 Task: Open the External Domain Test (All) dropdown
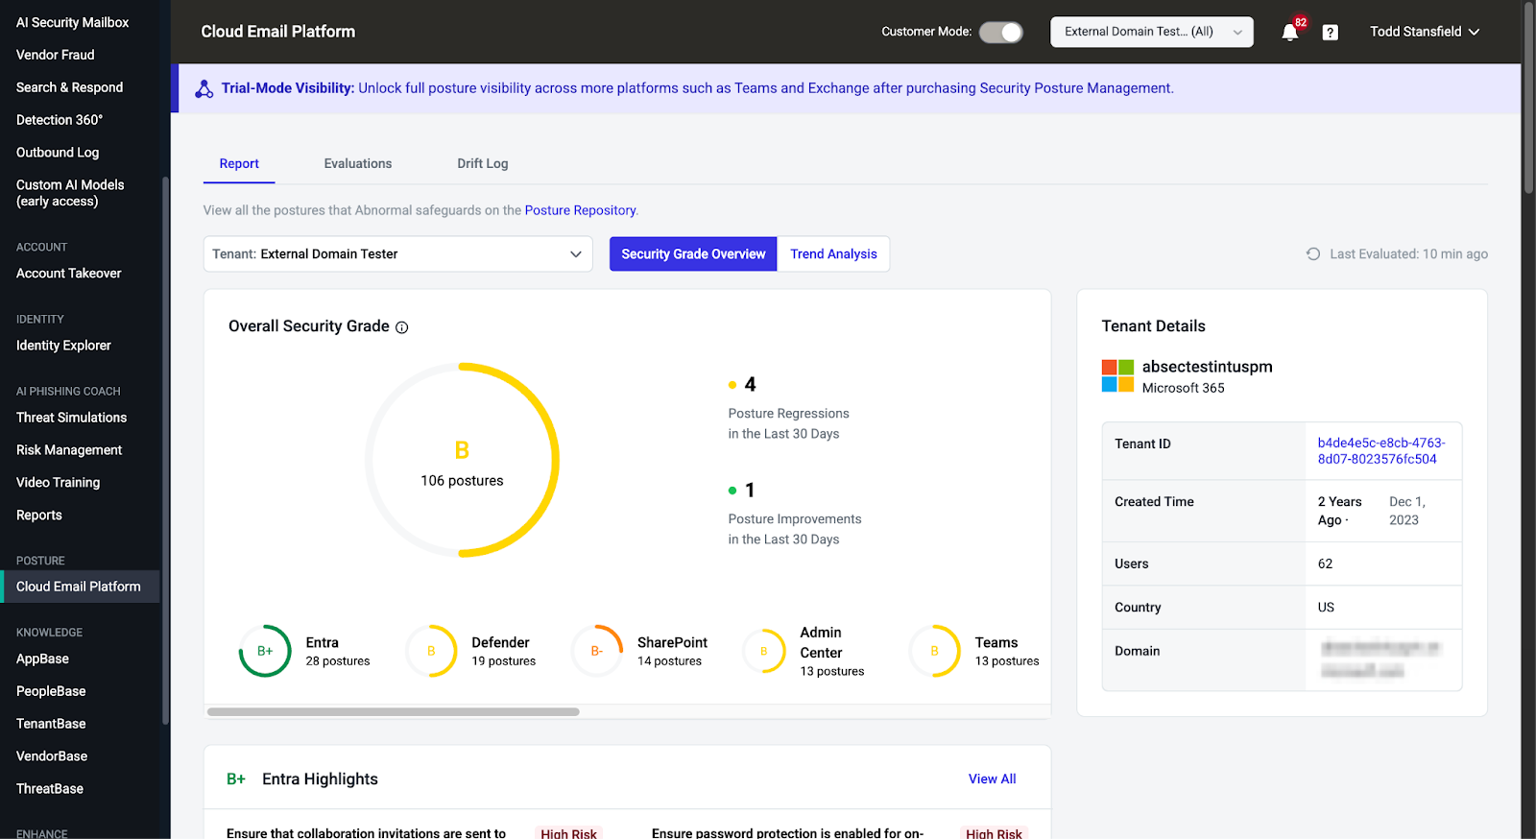(1152, 32)
